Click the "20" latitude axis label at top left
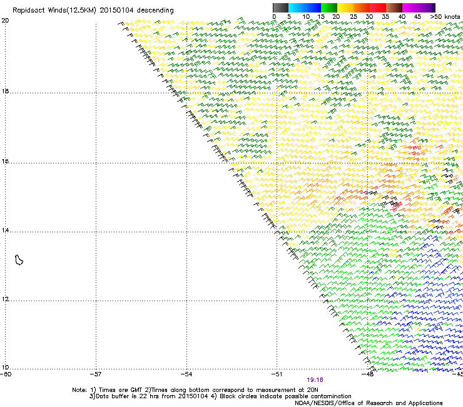Viewport: 463px width, 407px height. pos(5,21)
